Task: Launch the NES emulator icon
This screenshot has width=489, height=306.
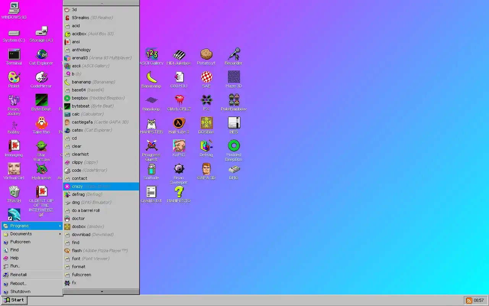Action: coord(234,126)
